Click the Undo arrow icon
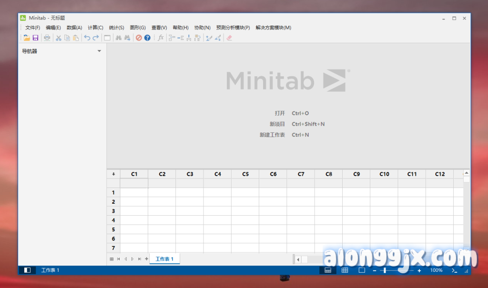Screen dimensions: 488x288 coord(87,38)
